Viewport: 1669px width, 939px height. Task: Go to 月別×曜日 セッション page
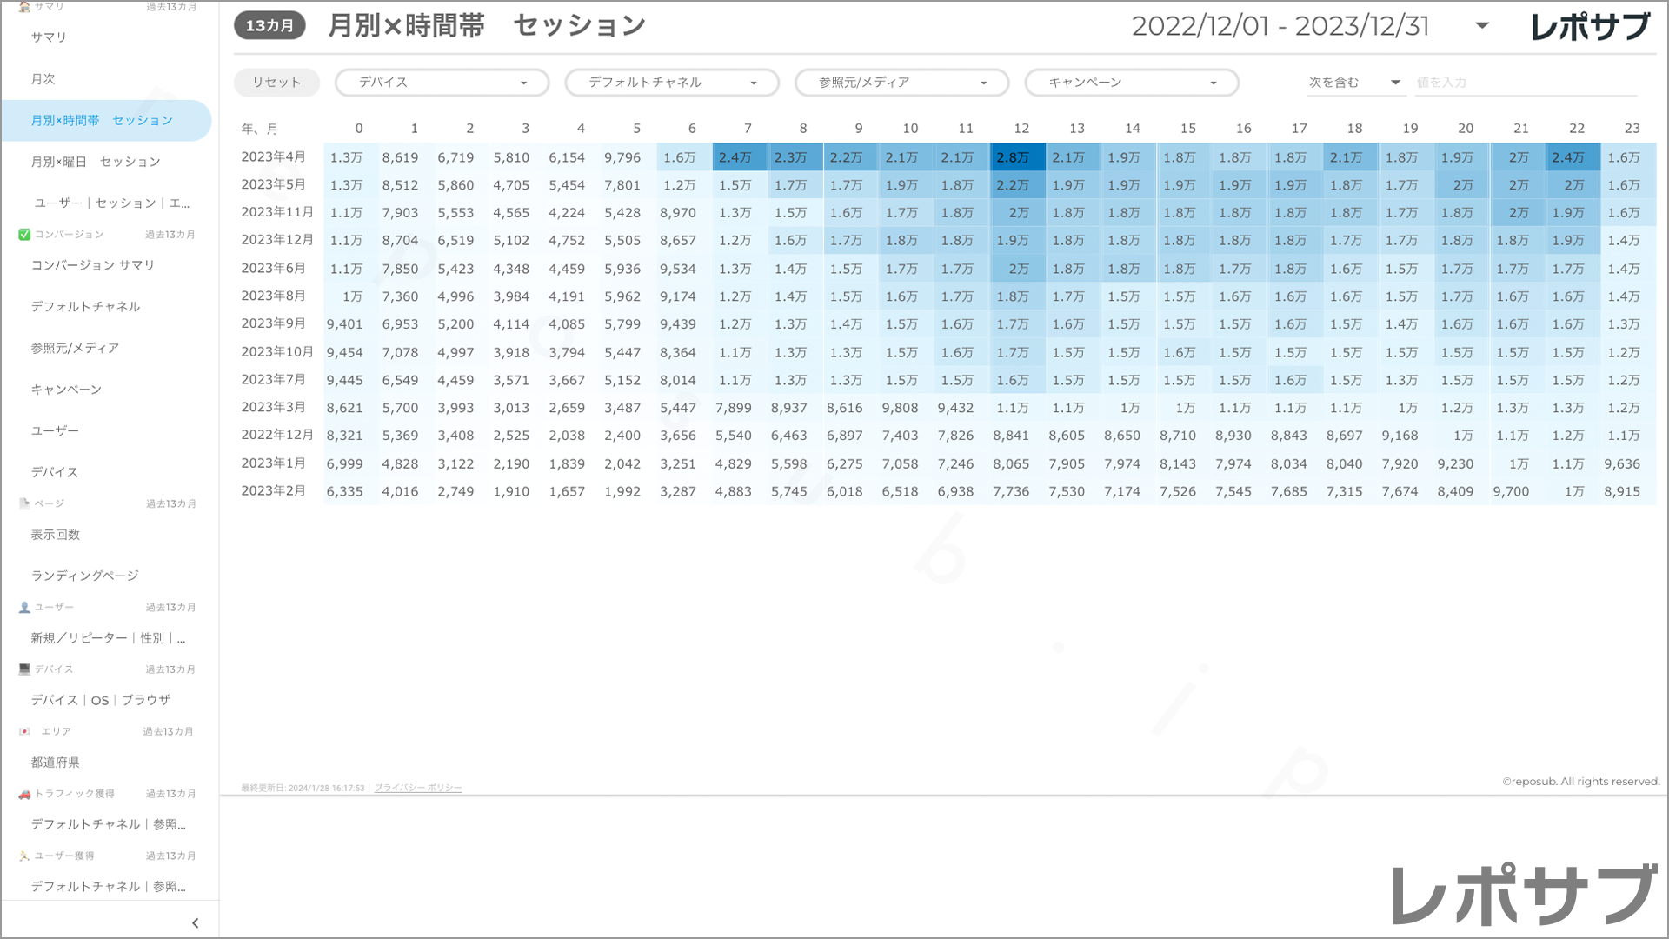point(96,162)
